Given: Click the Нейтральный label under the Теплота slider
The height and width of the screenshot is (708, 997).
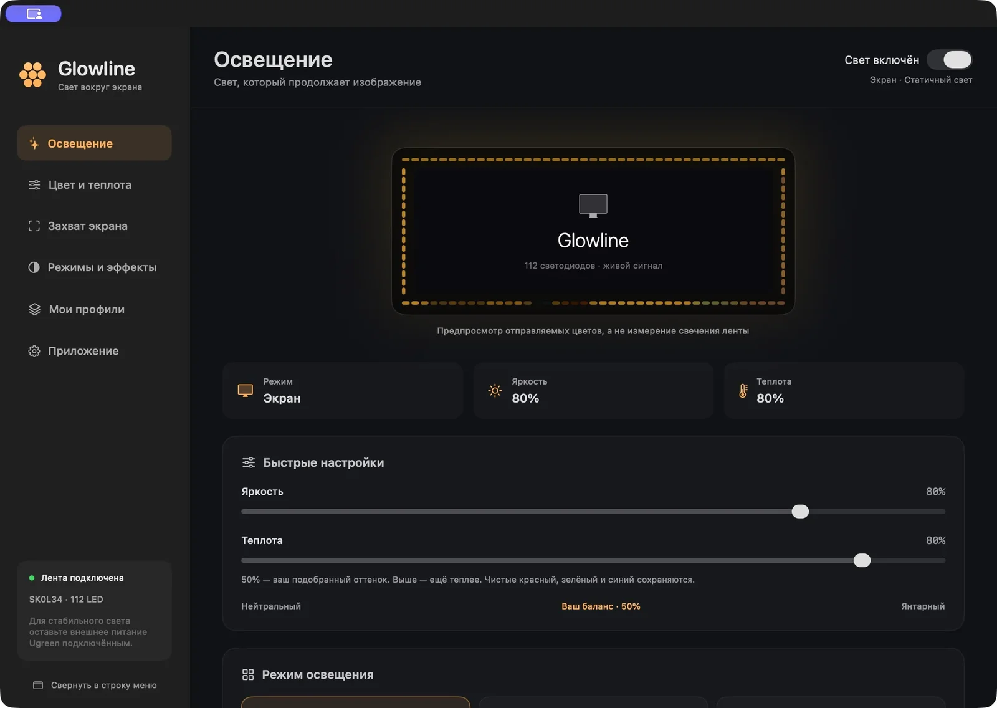Looking at the screenshot, I should [x=271, y=606].
